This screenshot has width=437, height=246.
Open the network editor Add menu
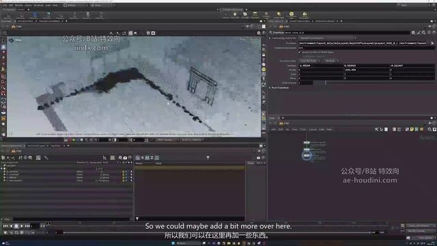273,129
